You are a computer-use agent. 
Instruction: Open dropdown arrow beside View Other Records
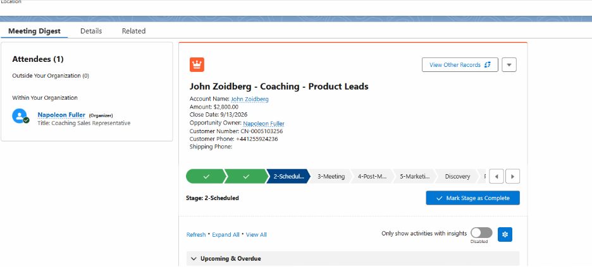509,65
